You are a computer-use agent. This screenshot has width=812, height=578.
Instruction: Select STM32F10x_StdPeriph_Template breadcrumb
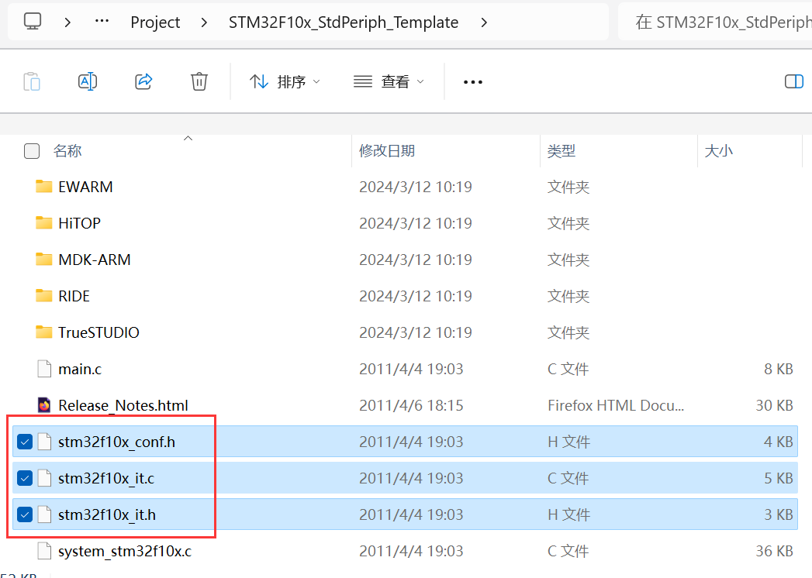click(344, 22)
